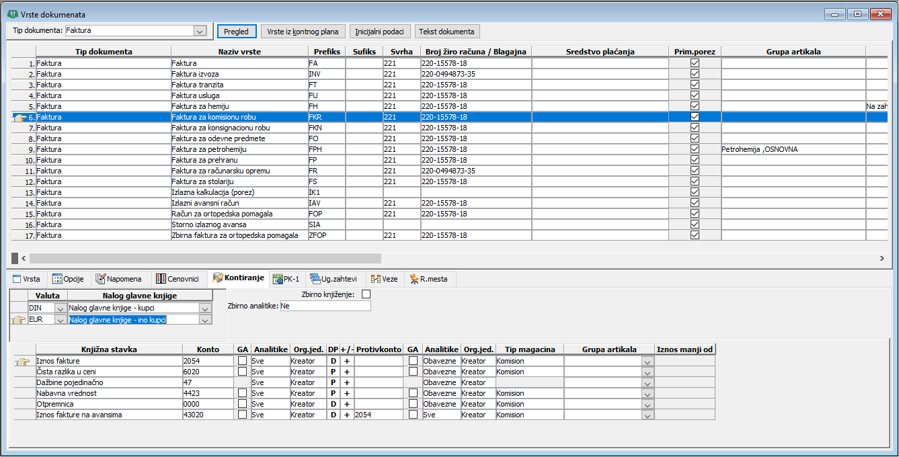Click the Pregled button

(x=236, y=32)
